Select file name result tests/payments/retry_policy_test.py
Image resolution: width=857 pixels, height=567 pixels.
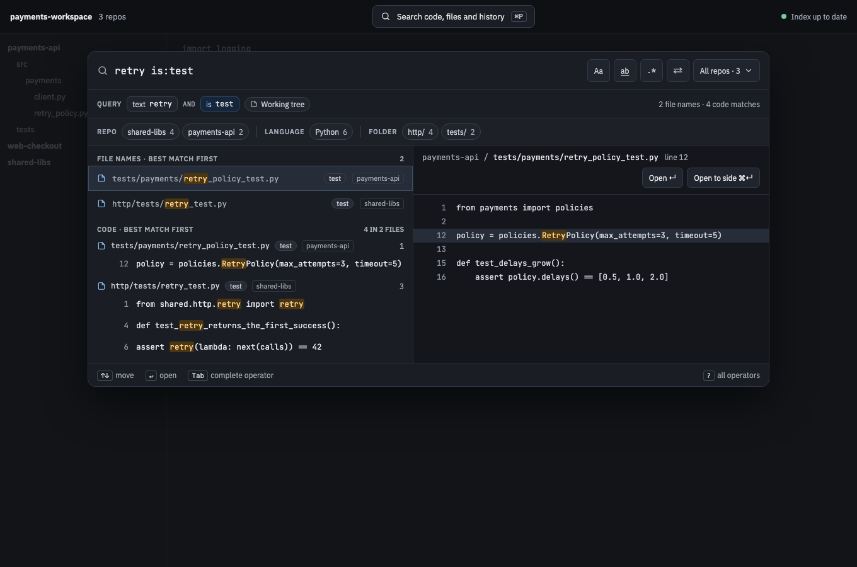pos(250,179)
